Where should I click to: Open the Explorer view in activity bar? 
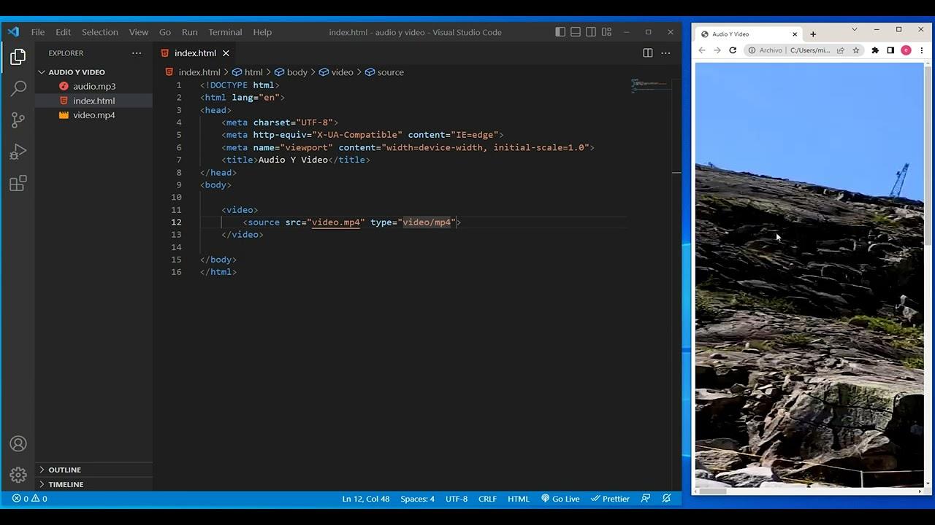click(18, 57)
